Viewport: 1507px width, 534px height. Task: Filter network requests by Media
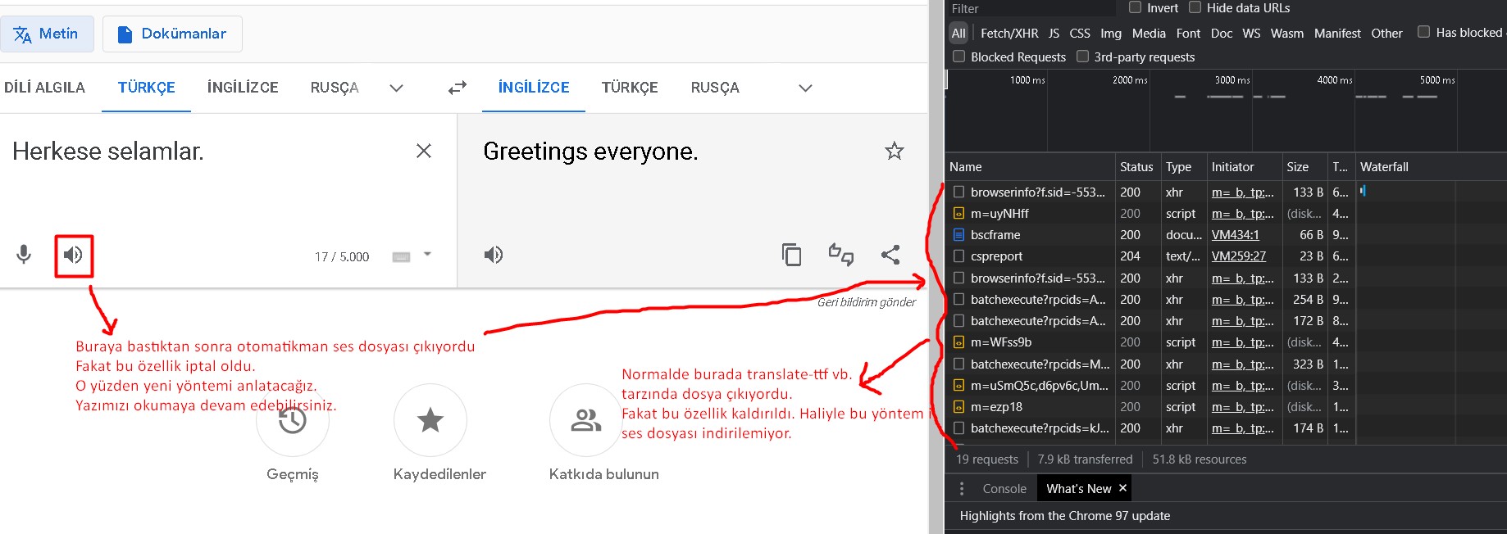[1149, 34]
